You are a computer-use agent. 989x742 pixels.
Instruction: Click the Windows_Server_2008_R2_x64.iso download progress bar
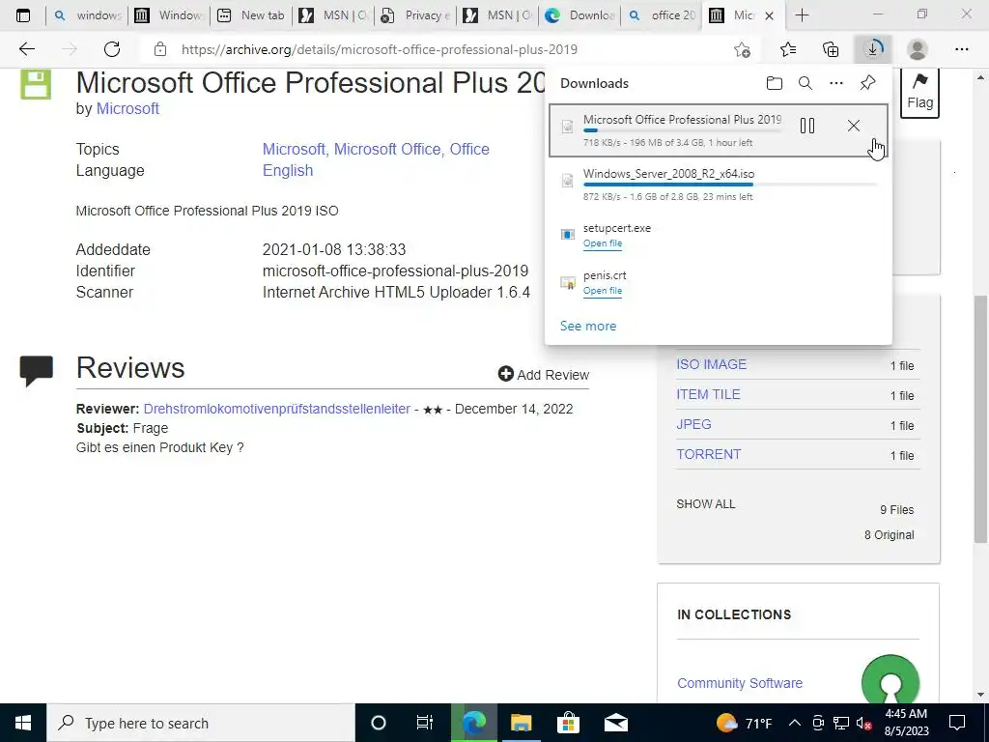pos(730,185)
